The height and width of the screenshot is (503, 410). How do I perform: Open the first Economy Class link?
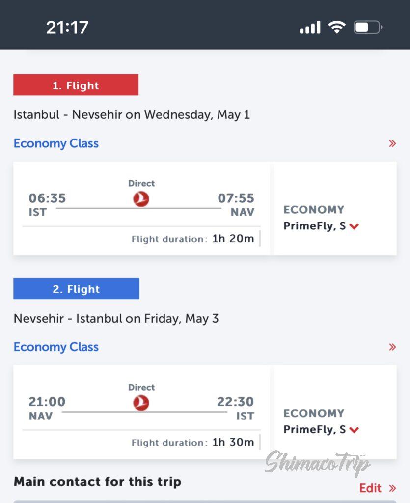[56, 143]
